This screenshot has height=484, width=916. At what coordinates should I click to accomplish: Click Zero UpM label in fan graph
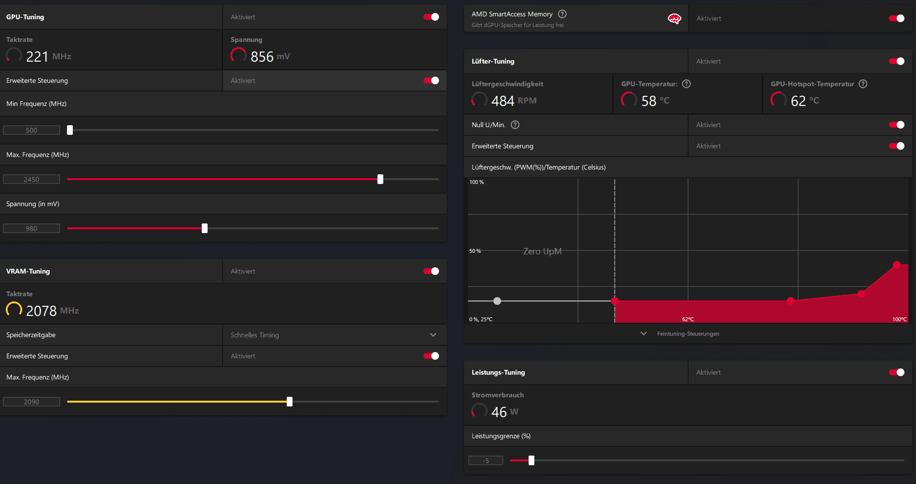[x=543, y=251]
